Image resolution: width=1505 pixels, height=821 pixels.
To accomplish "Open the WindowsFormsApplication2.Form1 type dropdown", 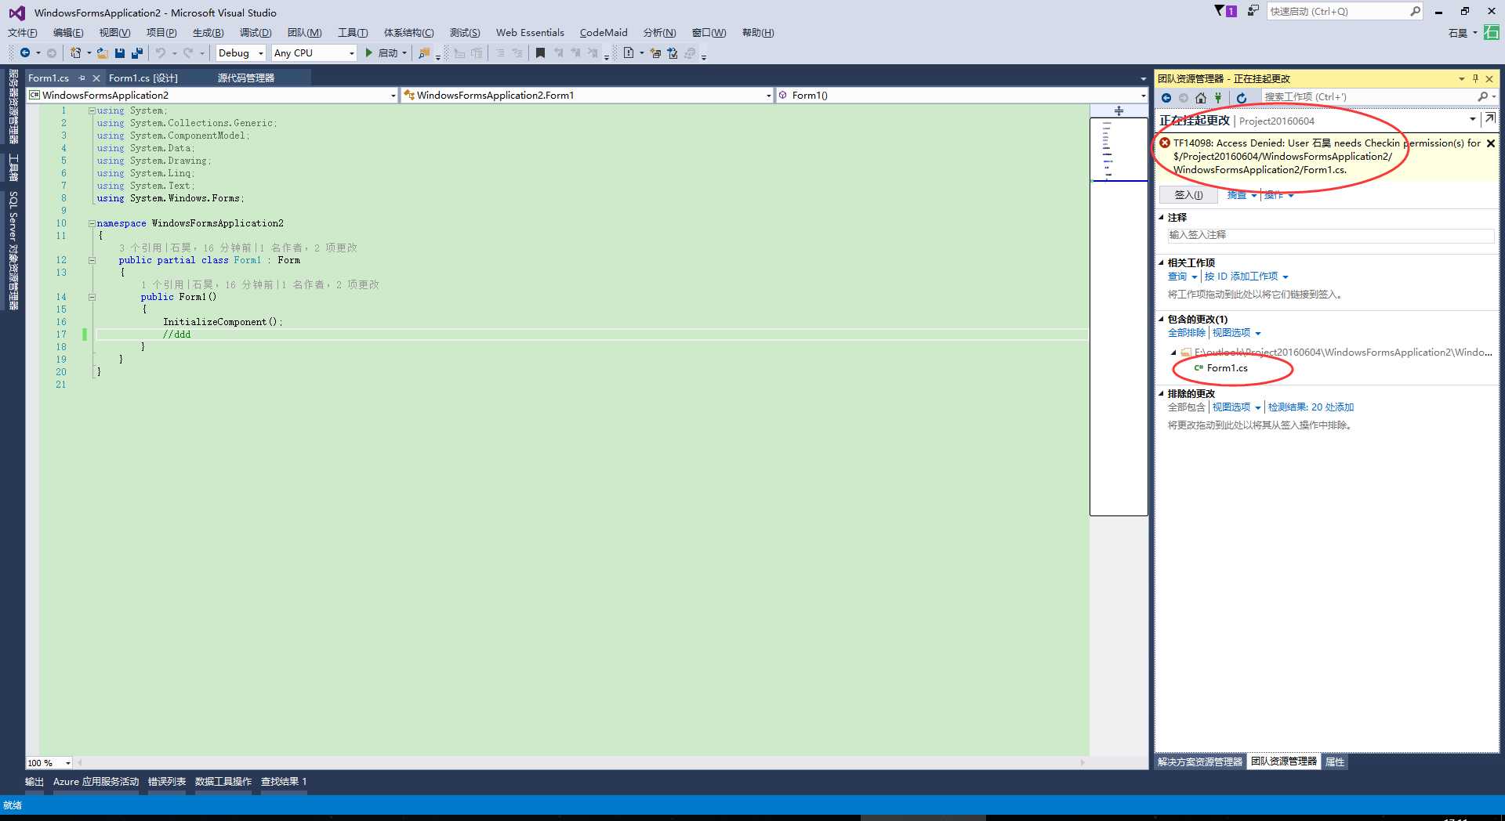I will (x=587, y=96).
